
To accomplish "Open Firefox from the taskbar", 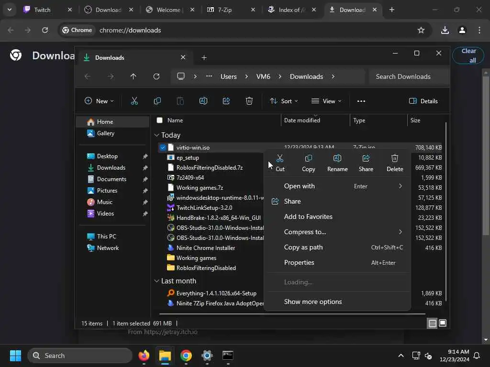I will tap(144, 356).
